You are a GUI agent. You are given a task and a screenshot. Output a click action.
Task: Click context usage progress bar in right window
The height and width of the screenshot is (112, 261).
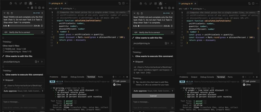pos(150,26)
